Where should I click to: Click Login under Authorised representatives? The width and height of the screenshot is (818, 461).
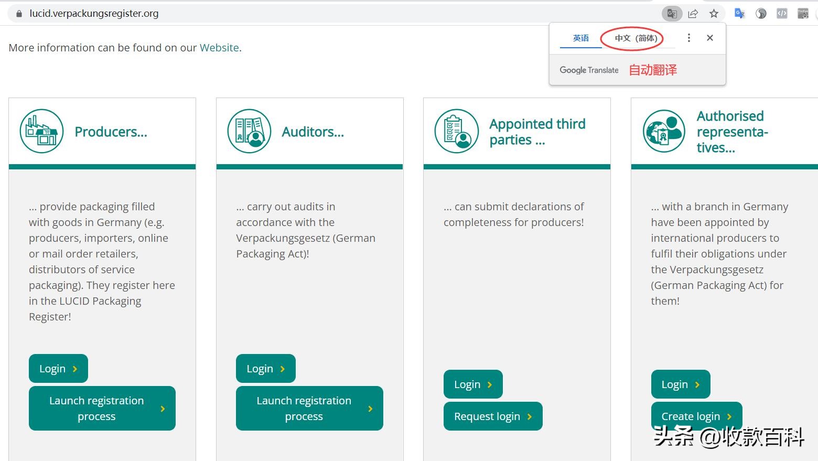click(x=681, y=384)
